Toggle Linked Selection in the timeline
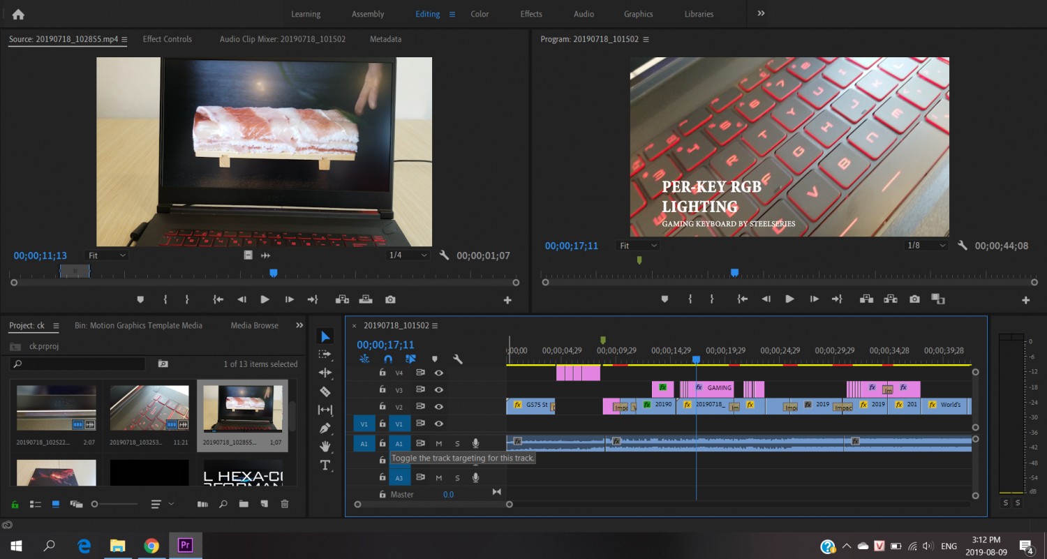 [x=410, y=359]
